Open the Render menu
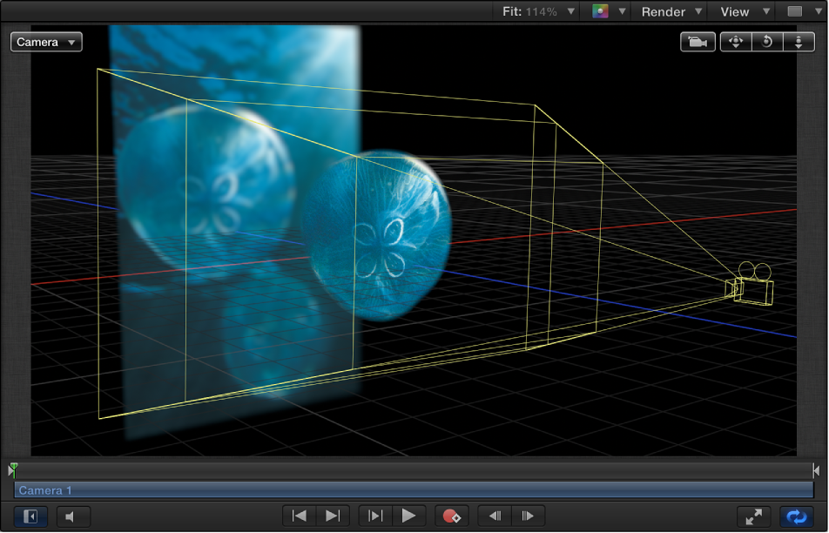The width and height of the screenshot is (829, 533). click(x=669, y=11)
